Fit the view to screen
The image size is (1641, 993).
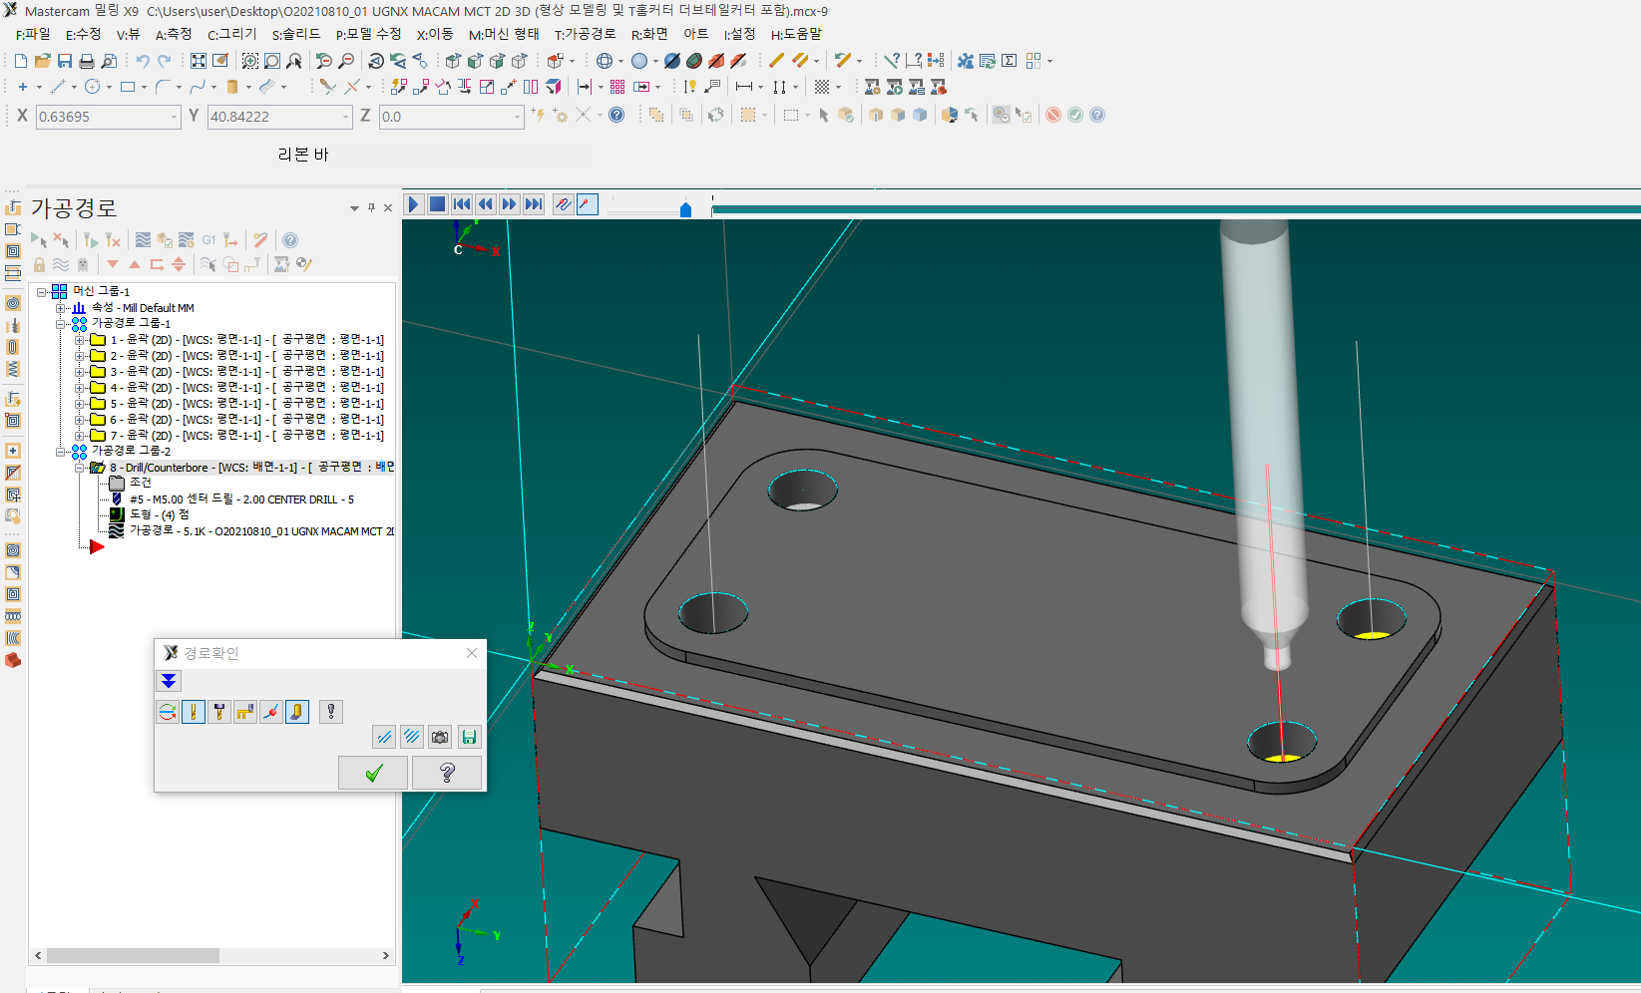tap(199, 61)
